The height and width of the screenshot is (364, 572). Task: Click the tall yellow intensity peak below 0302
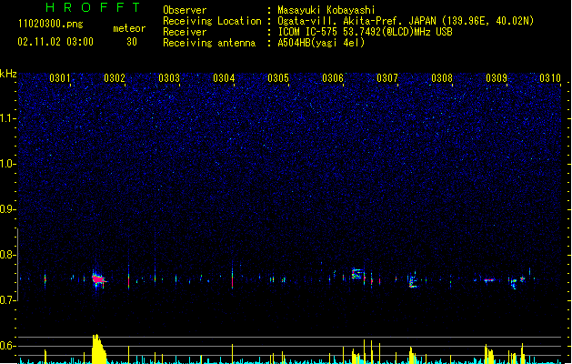click(x=98, y=349)
